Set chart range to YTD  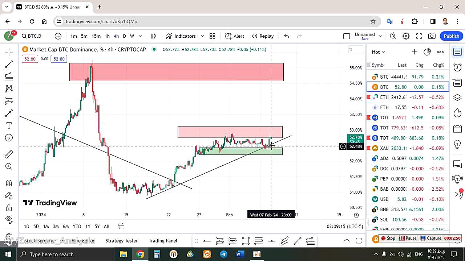77,226
